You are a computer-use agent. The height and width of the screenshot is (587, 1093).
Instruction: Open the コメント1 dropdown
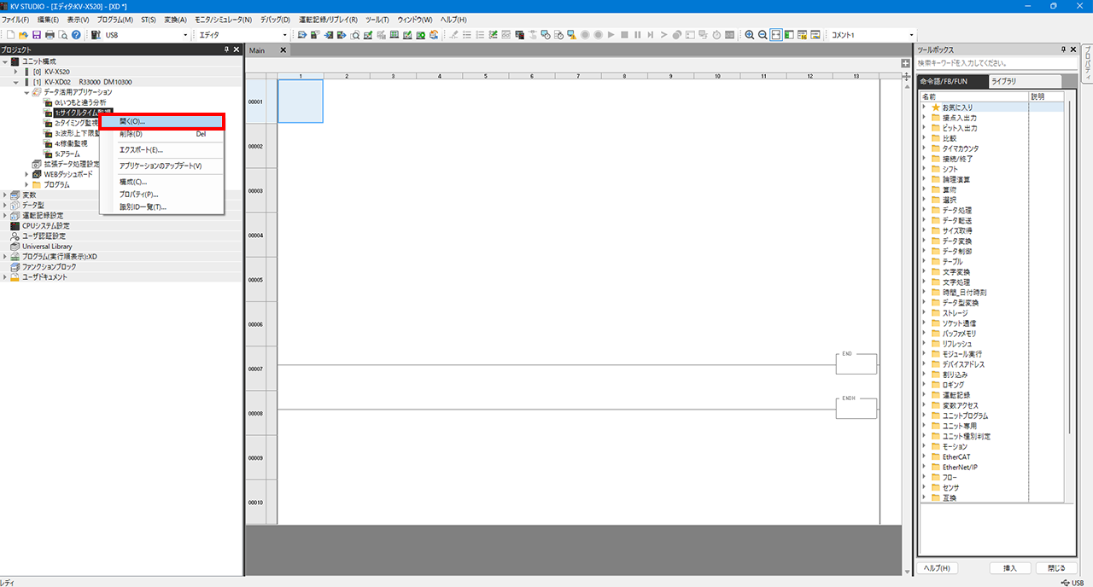913,35
